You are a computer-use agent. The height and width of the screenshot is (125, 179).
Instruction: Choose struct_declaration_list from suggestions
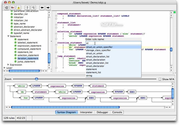(98, 57)
